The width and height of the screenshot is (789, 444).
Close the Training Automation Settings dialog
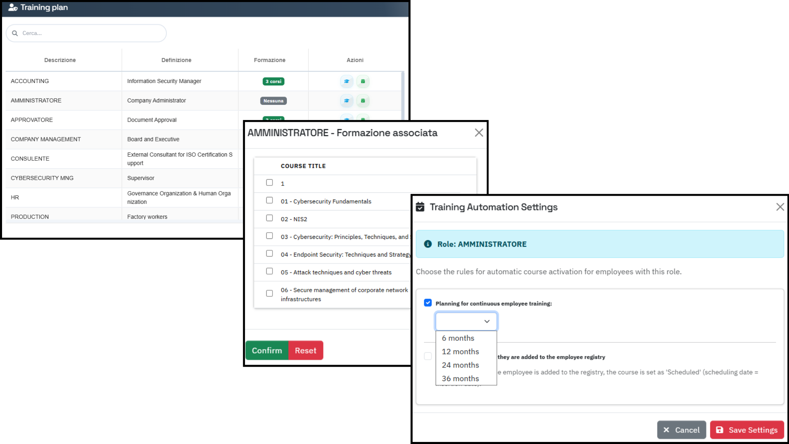click(x=780, y=207)
